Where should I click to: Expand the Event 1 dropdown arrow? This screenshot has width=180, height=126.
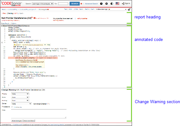click(x=45, y=45)
